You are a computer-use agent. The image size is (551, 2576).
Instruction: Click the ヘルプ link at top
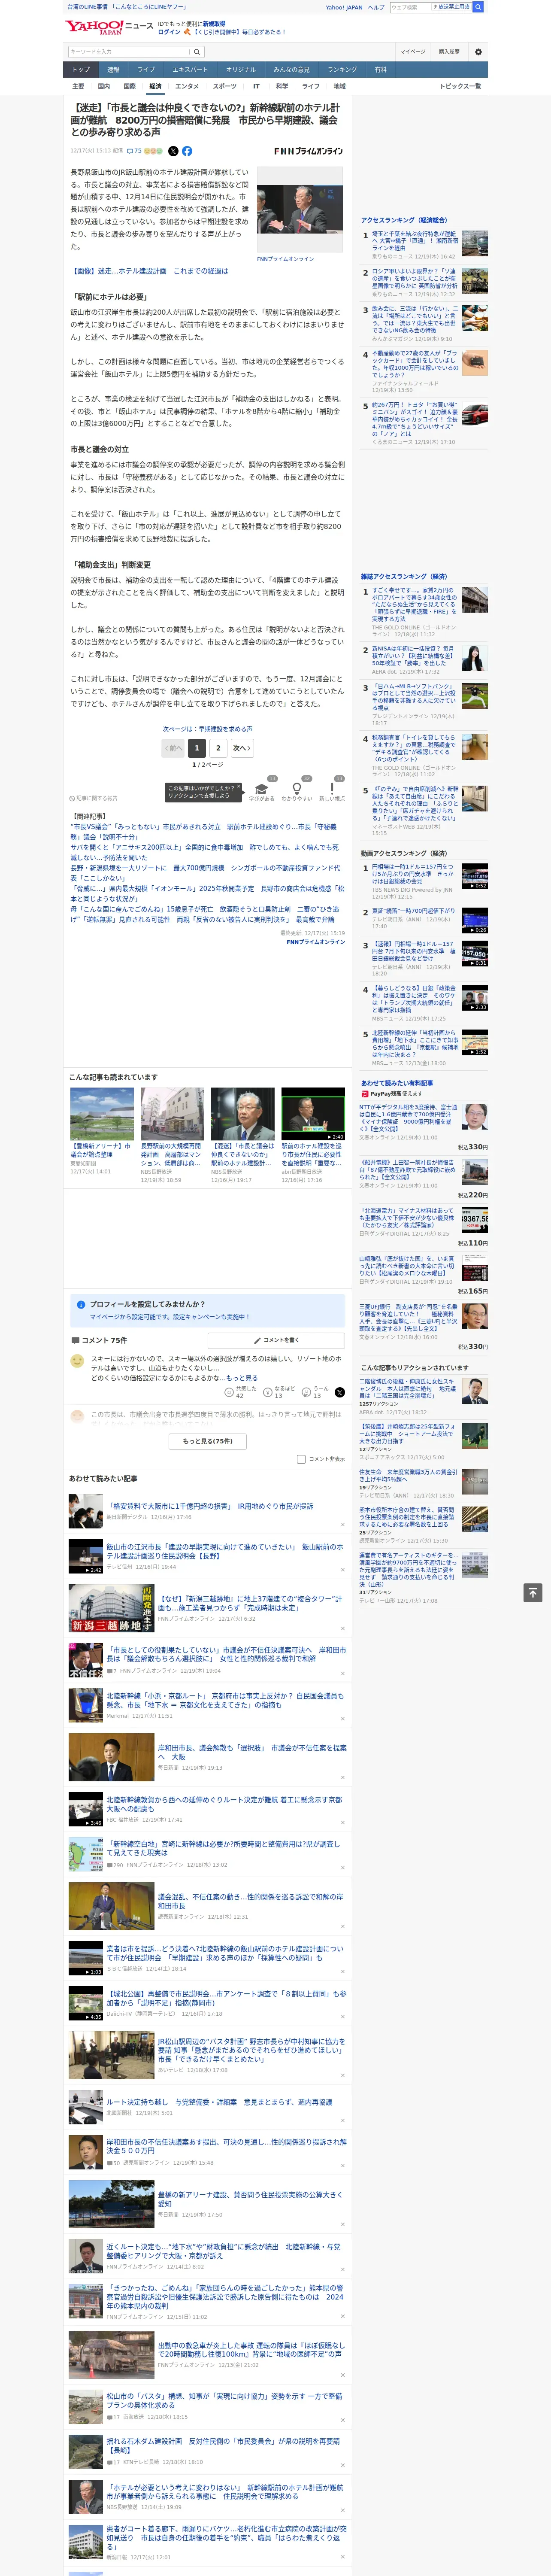[x=376, y=7]
